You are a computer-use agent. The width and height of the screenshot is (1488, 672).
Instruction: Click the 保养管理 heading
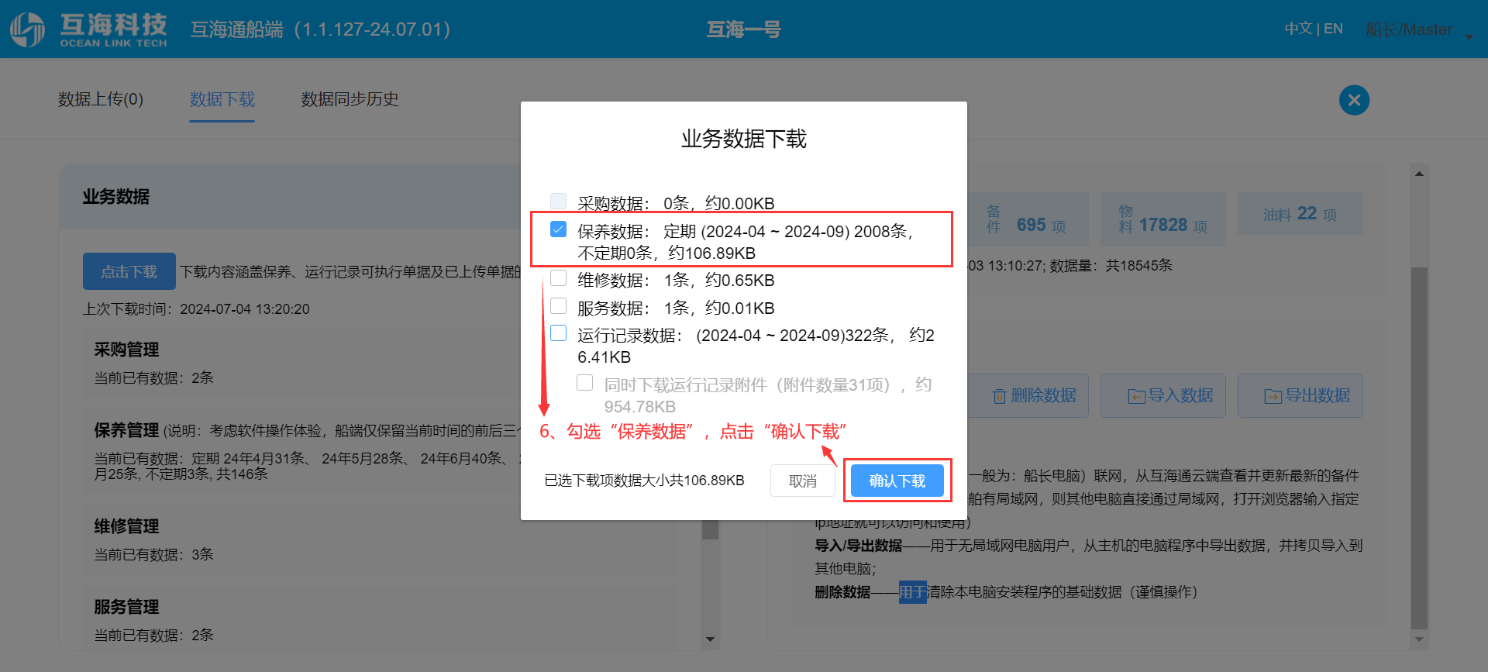point(126,430)
